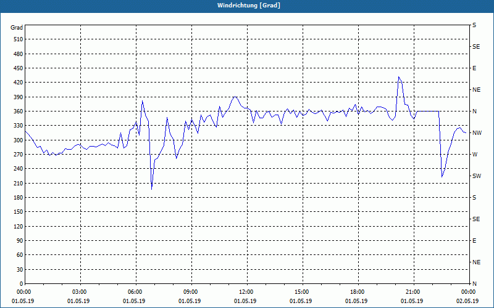This screenshot has height=308, width=494.
Task: Click the 03:00 time label
Action: coord(80,292)
